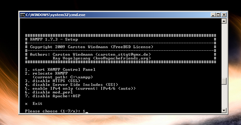Click the scrollbar up arrow
Image resolution: width=241 pixels, height=125 pixels.
pyautogui.click(x=224, y=21)
